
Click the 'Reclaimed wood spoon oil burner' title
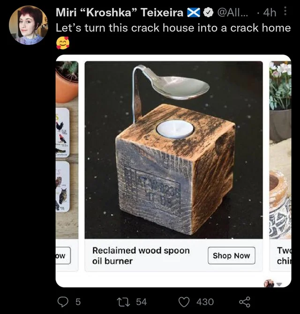(x=141, y=256)
